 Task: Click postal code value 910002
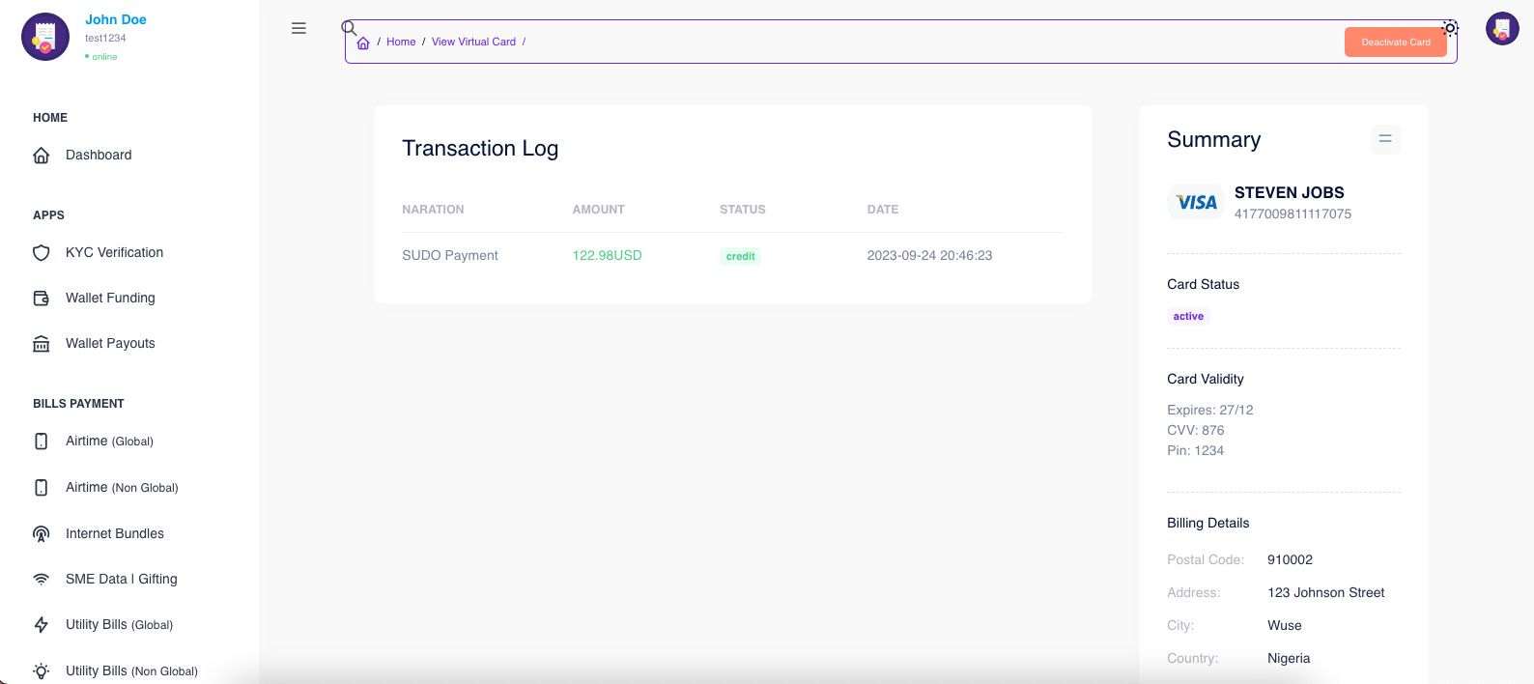pyautogui.click(x=1290, y=560)
